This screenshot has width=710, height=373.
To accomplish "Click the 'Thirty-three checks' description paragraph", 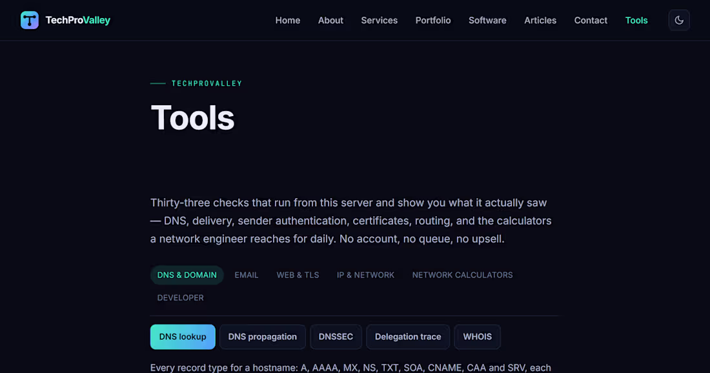I will [351, 221].
